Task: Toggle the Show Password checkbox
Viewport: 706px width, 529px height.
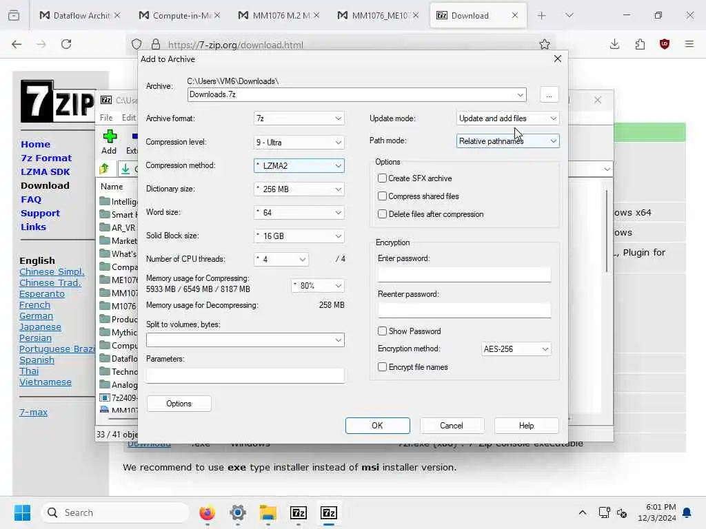Action: point(382,331)
